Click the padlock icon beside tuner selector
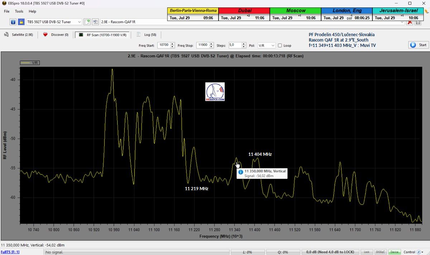 tap(21, 22)
